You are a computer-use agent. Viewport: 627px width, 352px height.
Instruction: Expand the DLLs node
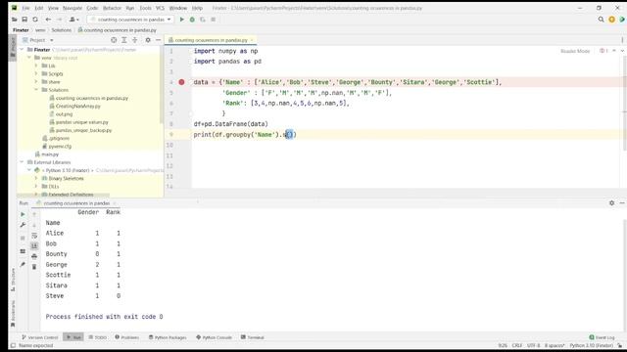click(x=36, y=187)
